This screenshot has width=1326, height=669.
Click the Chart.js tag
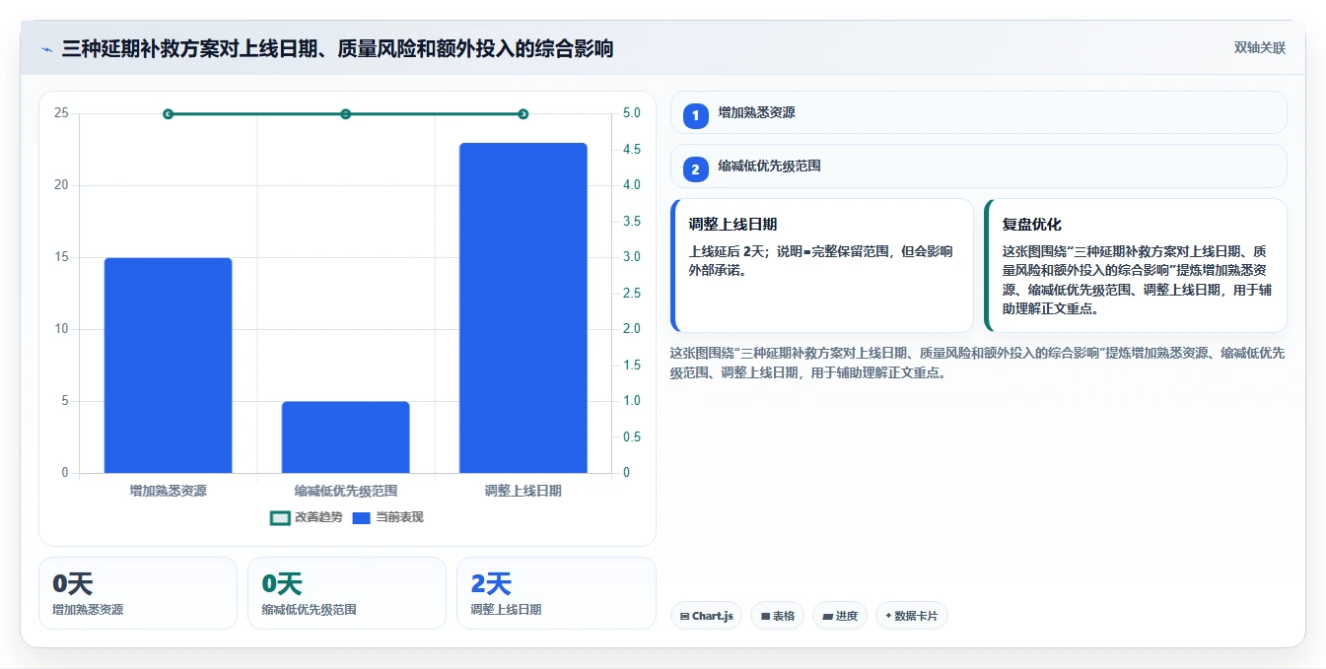point(707,616)
